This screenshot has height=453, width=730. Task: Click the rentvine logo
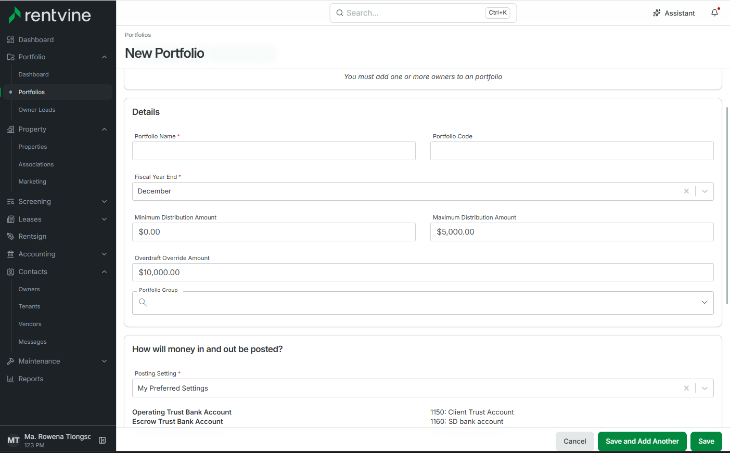[x=50, y=15]
